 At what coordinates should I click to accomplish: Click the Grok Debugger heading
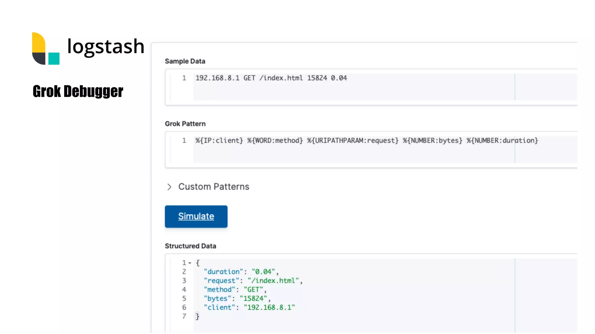click(78, 91)
